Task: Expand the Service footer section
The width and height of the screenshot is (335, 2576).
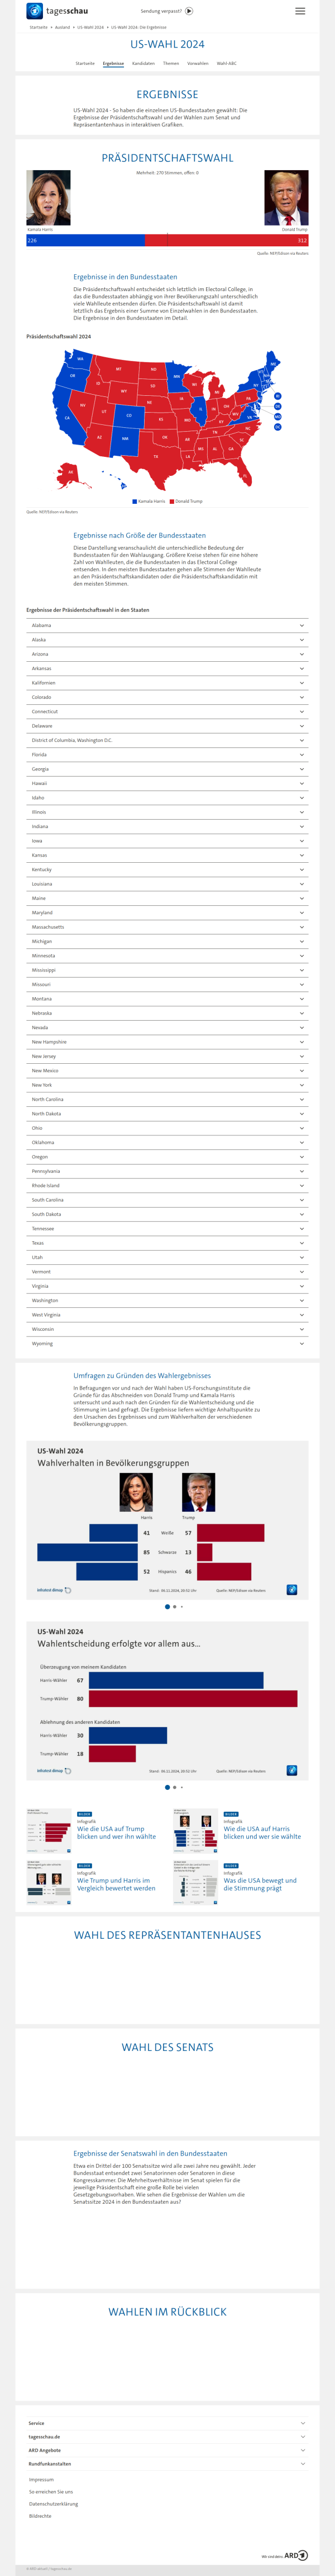Action: point(166,2423)
